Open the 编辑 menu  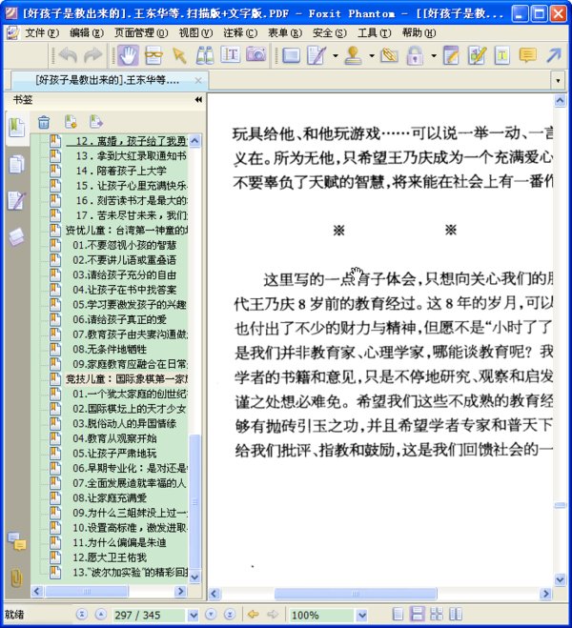(86, 32)
